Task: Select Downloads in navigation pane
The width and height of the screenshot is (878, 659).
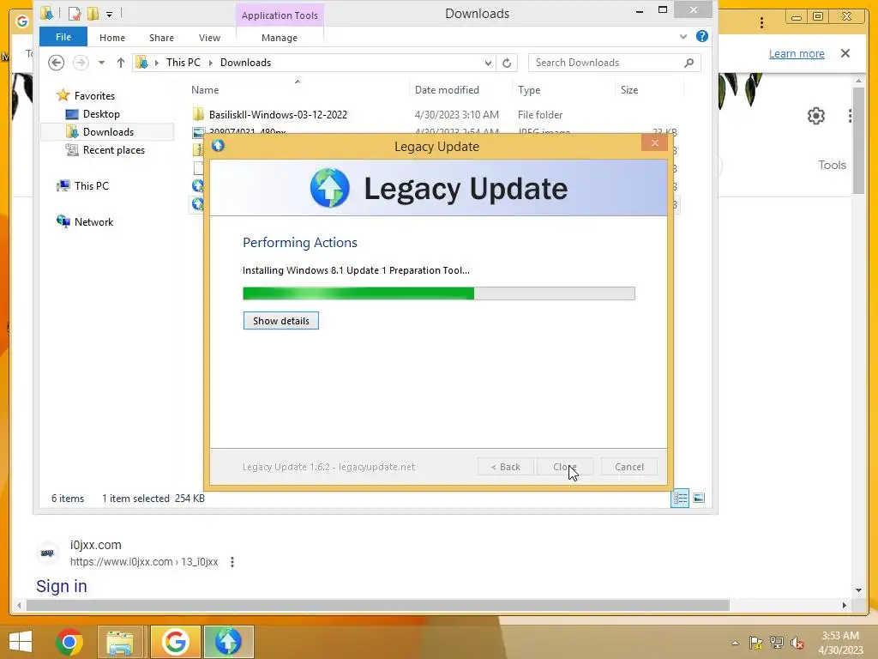Action: 108,131
